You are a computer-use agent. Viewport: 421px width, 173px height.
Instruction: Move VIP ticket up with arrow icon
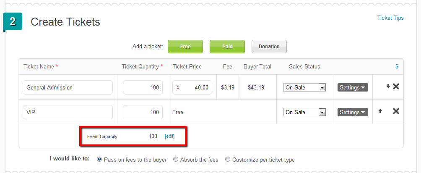(380, 111)
